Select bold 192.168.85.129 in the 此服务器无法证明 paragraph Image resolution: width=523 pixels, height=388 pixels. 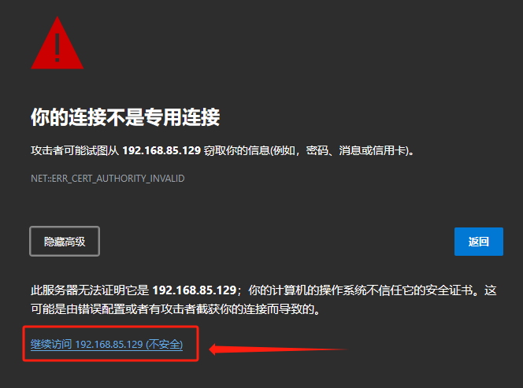click(x=195, y=290)
